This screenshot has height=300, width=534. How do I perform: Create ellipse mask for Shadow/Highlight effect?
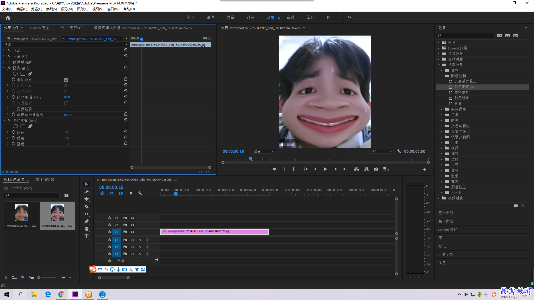(15, 74)
